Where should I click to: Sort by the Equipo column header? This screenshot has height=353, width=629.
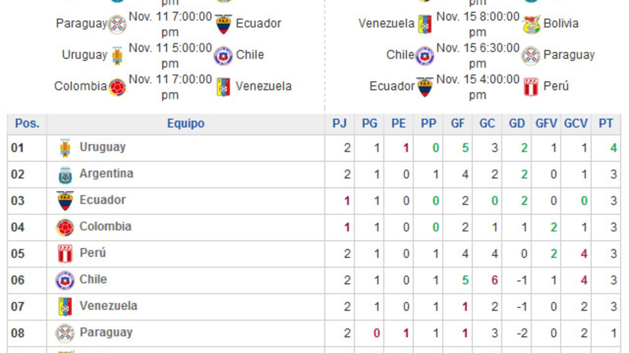[186, 124]
